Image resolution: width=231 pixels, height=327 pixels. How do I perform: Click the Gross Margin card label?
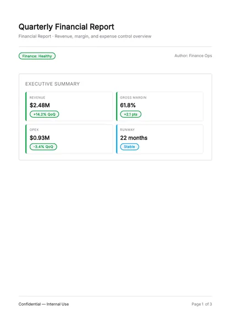tap(133, 97)
